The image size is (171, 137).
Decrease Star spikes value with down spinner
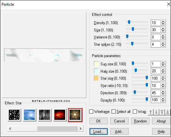tap(163, 46)
